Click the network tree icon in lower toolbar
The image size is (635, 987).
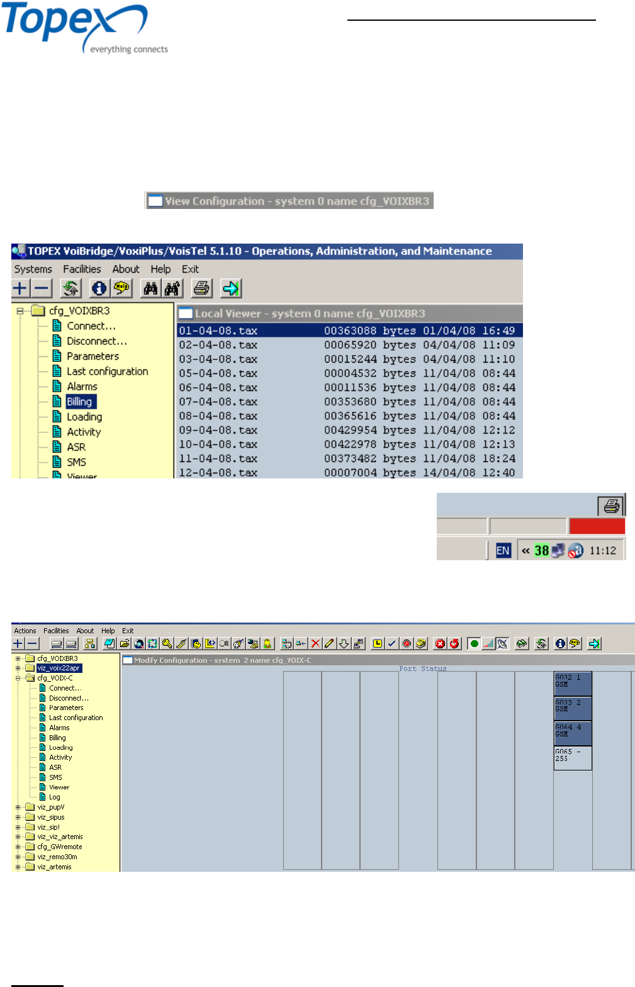point(89,643)
